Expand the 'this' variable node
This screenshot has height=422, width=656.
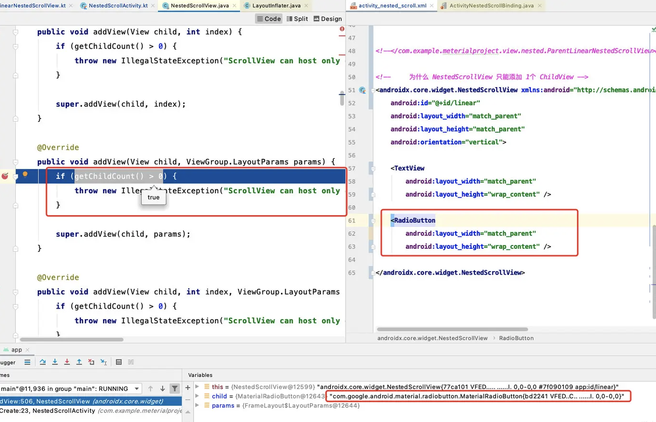click(197, 387)
